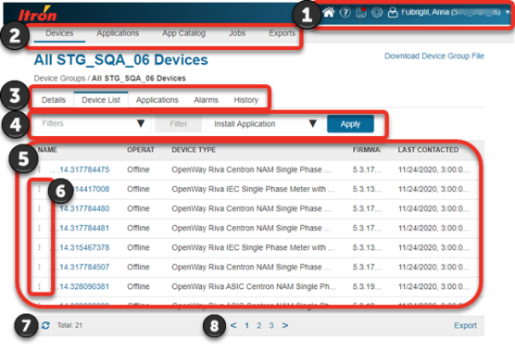Click Download Device Group File link

point(434,56)
